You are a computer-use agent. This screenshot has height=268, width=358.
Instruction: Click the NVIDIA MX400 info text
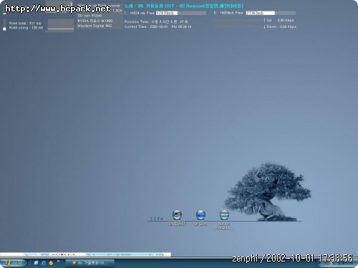(x=95, y=21)
